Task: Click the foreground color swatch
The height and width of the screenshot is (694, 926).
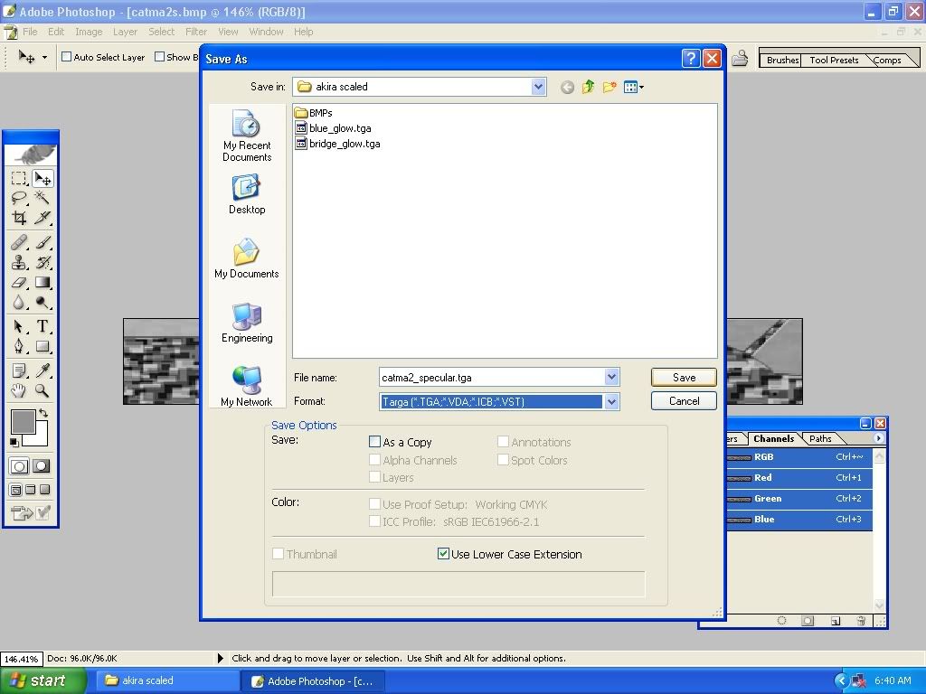Action: (23, 422)
